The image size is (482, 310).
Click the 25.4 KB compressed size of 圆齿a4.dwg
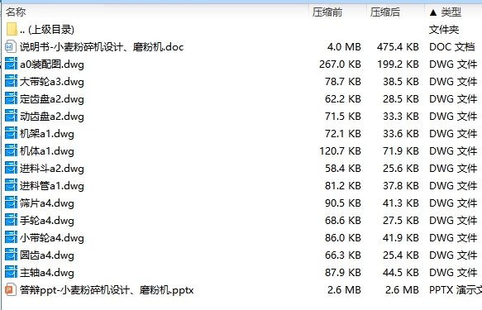(x=401, y=255)
